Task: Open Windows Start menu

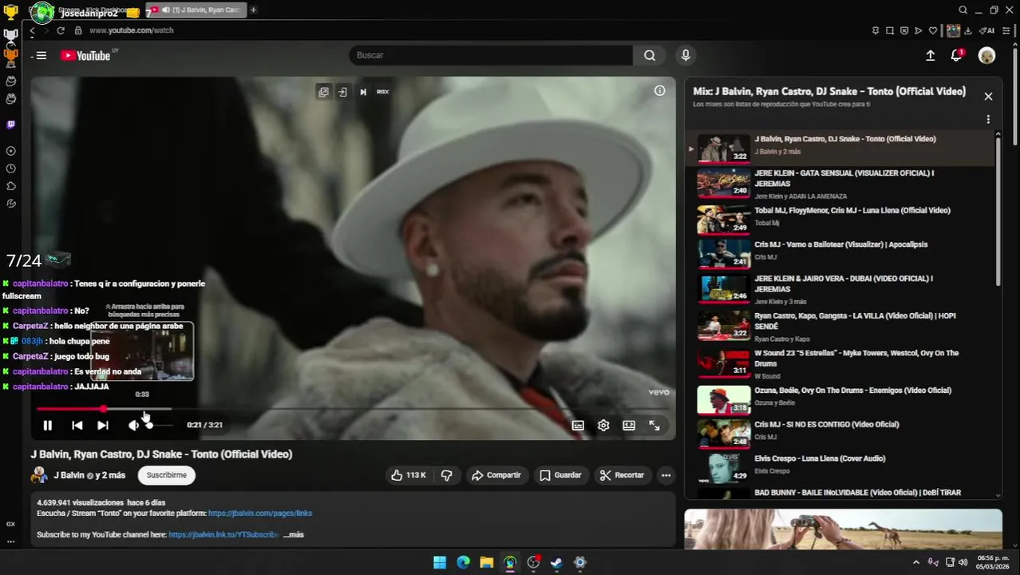Action: click(x=440, y=562)
